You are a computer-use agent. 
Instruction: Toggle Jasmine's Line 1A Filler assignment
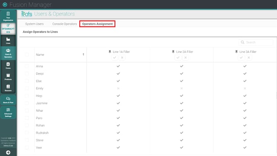[118, 103]
